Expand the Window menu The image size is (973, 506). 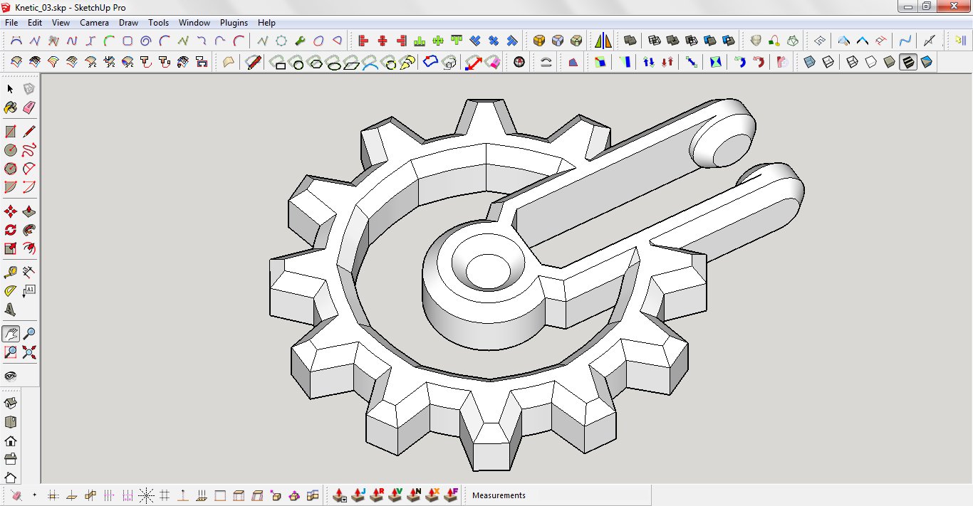(x=194, y=23)
